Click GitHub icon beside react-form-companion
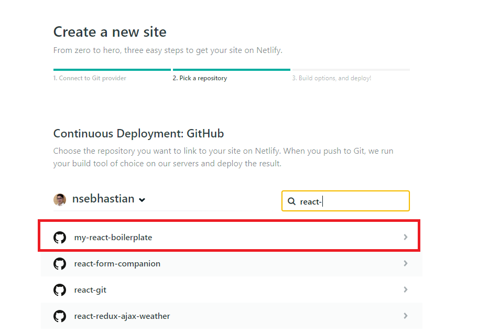The image size is (478, 332). click(60, 264)
